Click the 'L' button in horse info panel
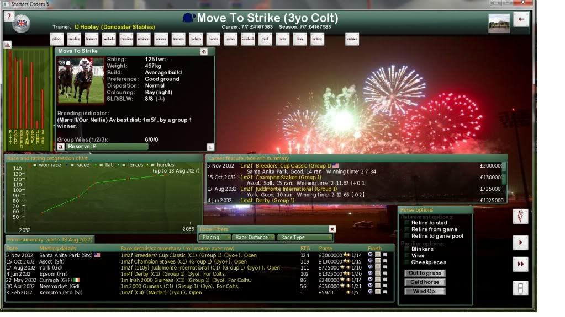 [210, 147]
